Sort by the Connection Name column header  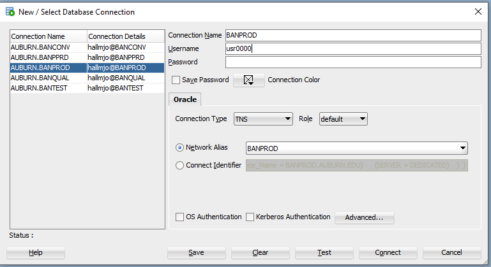coord(49,36)
